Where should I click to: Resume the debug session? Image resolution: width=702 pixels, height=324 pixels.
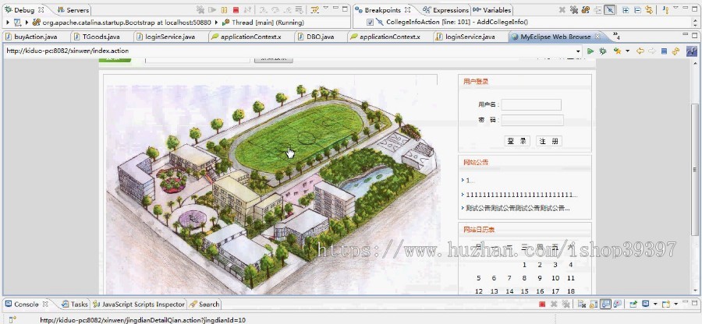[x=212, y=9]
